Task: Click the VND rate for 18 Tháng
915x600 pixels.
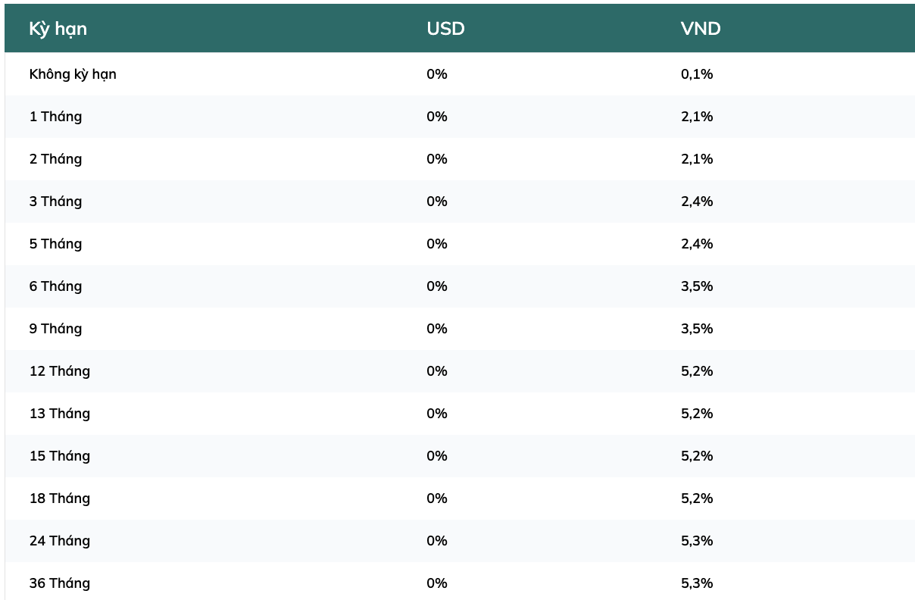Action: click(x=697, y=498)
